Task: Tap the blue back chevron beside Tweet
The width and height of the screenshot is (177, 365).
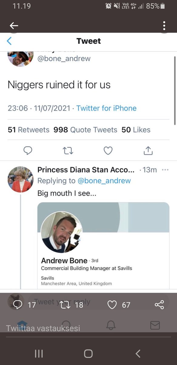Action: coord(9,41)
